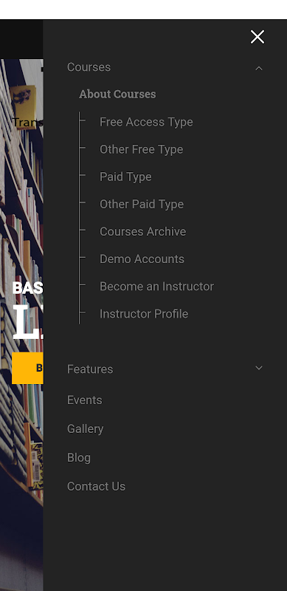Viewport: 287px width, 591px height.
Task: Open the Gallery menu item
Action: 85,429
